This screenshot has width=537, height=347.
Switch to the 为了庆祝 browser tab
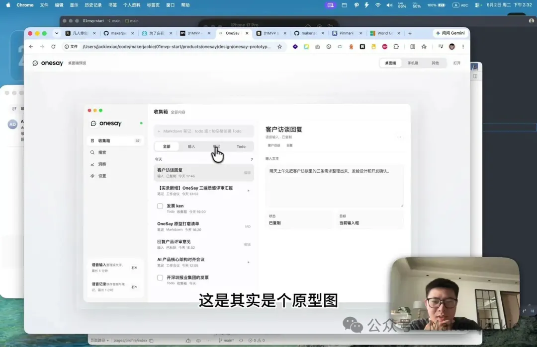pyautogui.click(x=157, y=33)
